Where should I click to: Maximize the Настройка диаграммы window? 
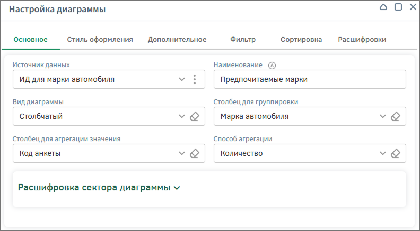pos(398,7)
